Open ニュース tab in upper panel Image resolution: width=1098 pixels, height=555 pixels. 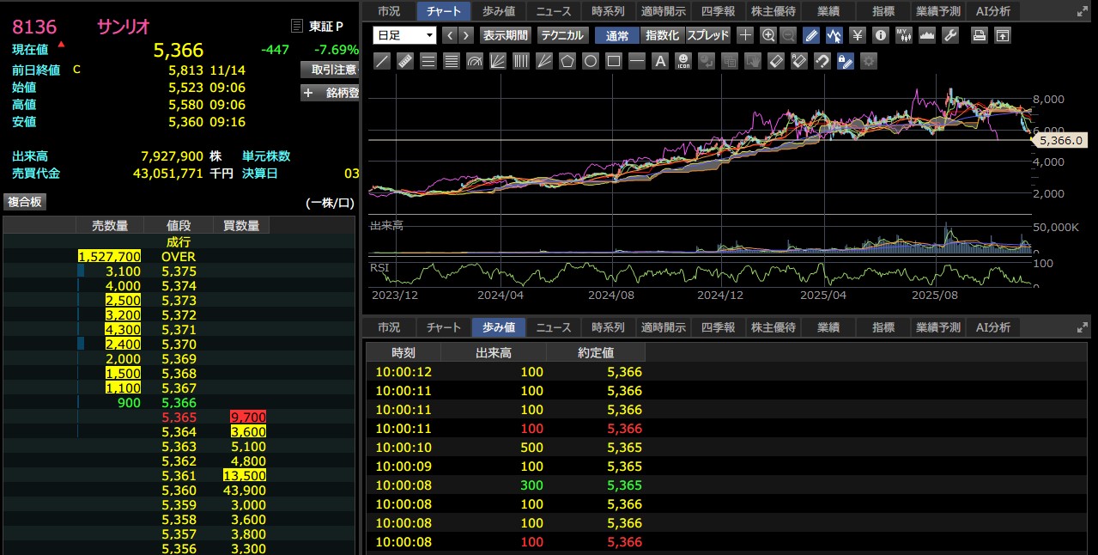[554, 11]
